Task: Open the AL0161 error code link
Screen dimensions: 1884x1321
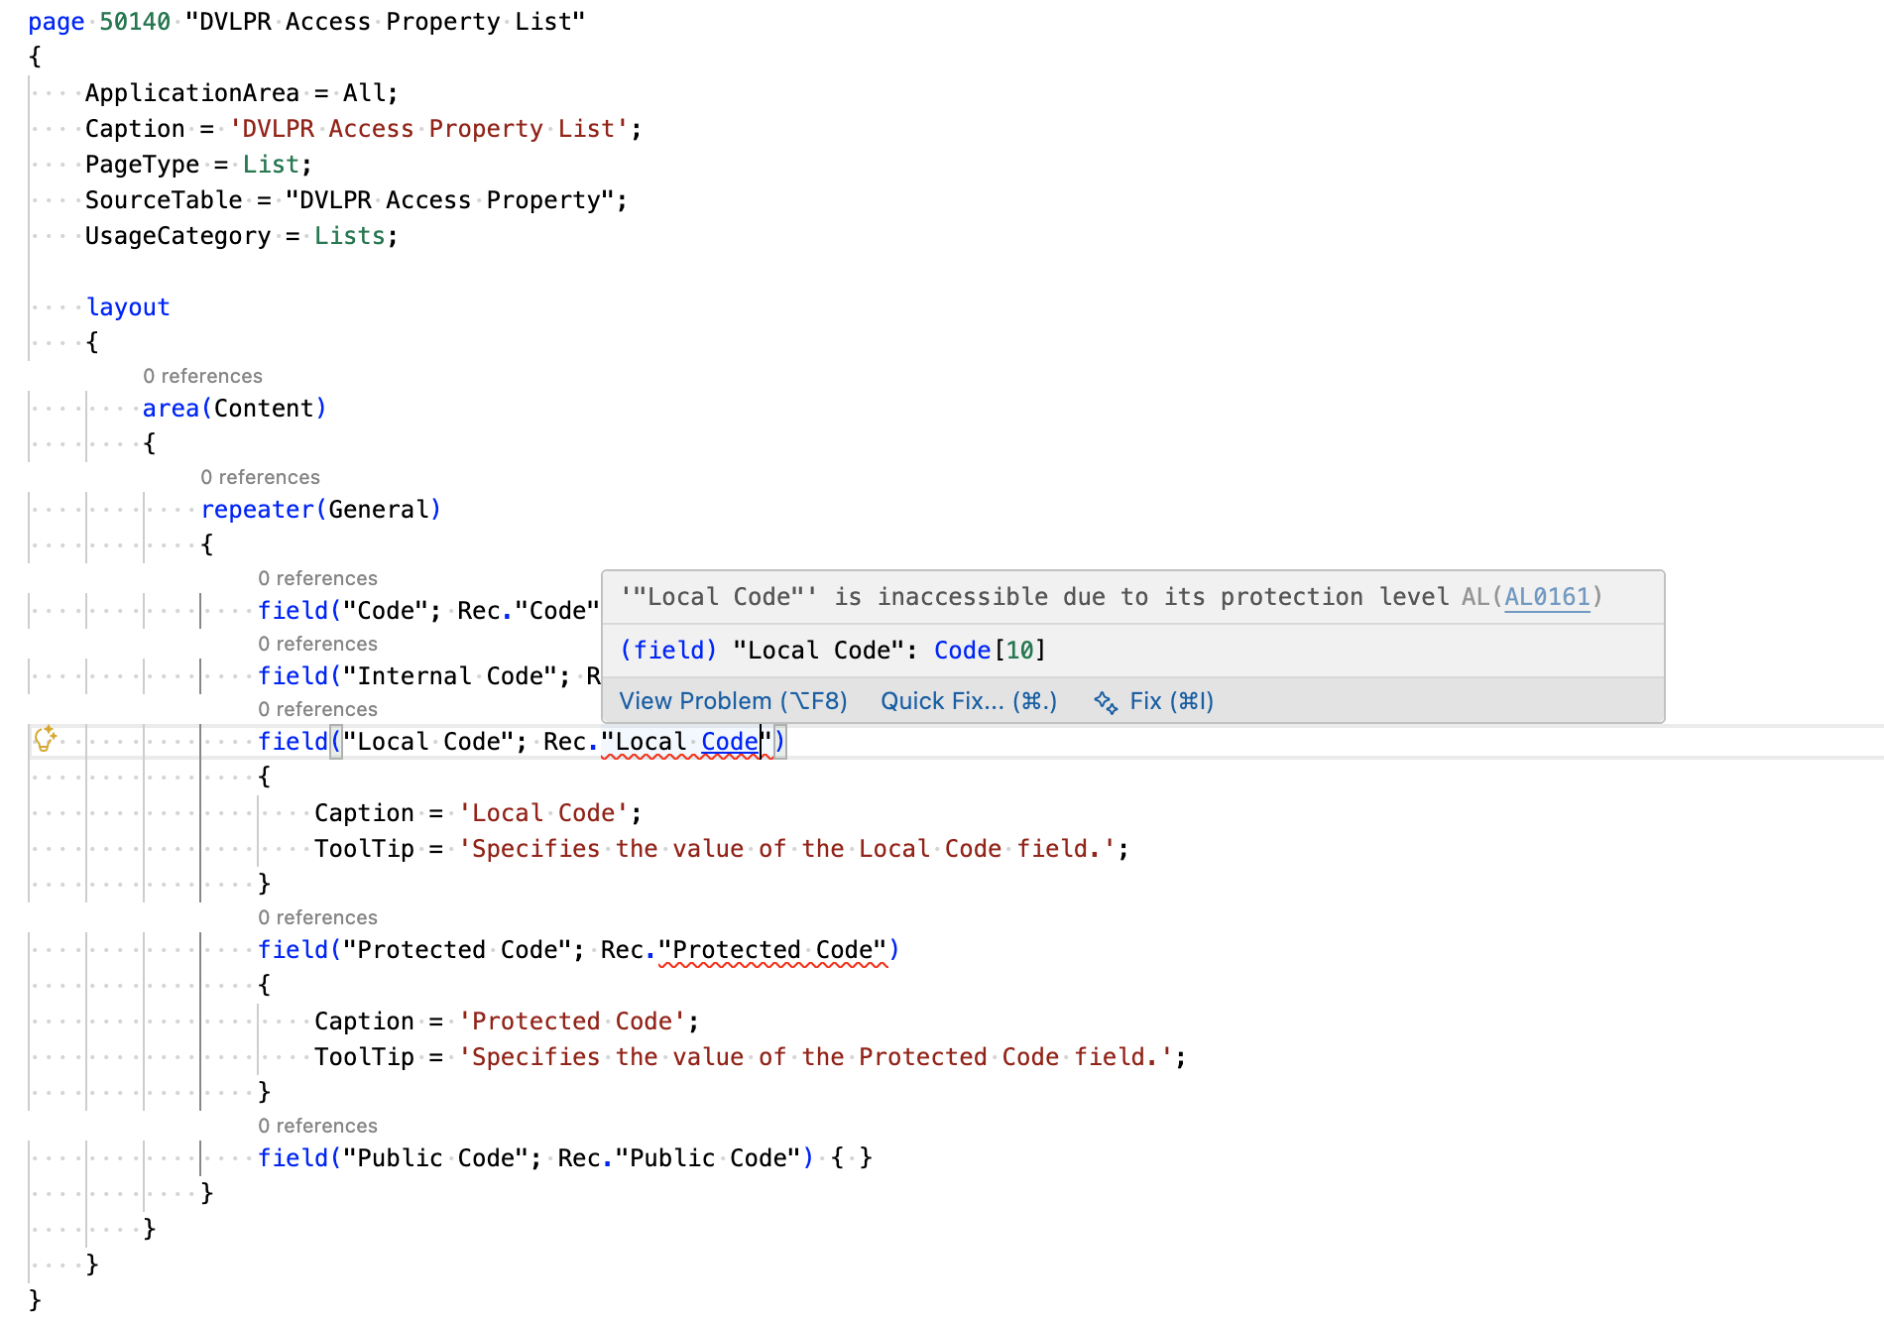Action: click(x=1546, y=597)
